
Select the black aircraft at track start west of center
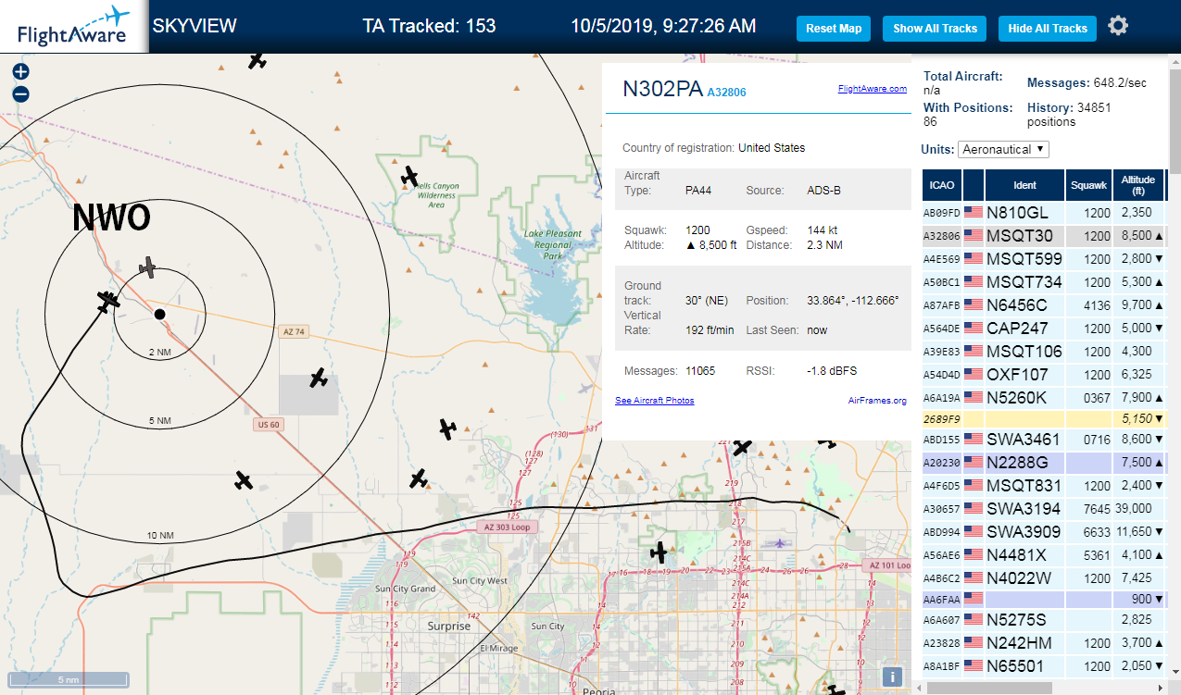point(109,301)
